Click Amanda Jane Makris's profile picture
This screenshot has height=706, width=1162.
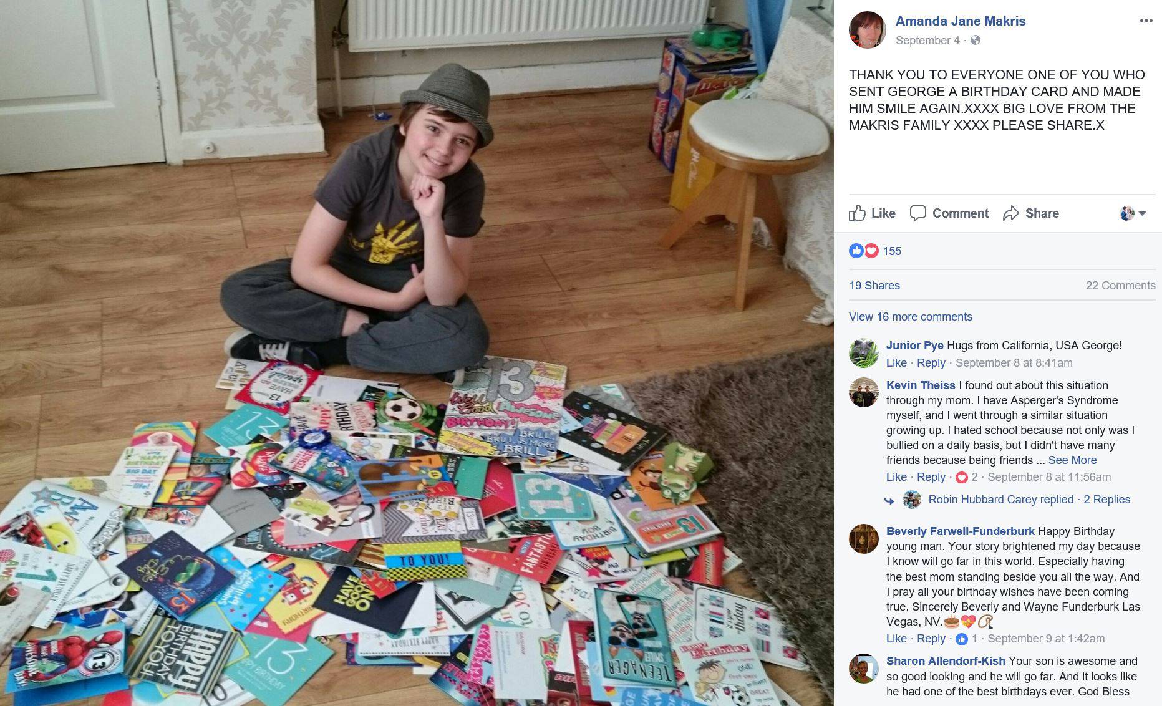[867, 30]
